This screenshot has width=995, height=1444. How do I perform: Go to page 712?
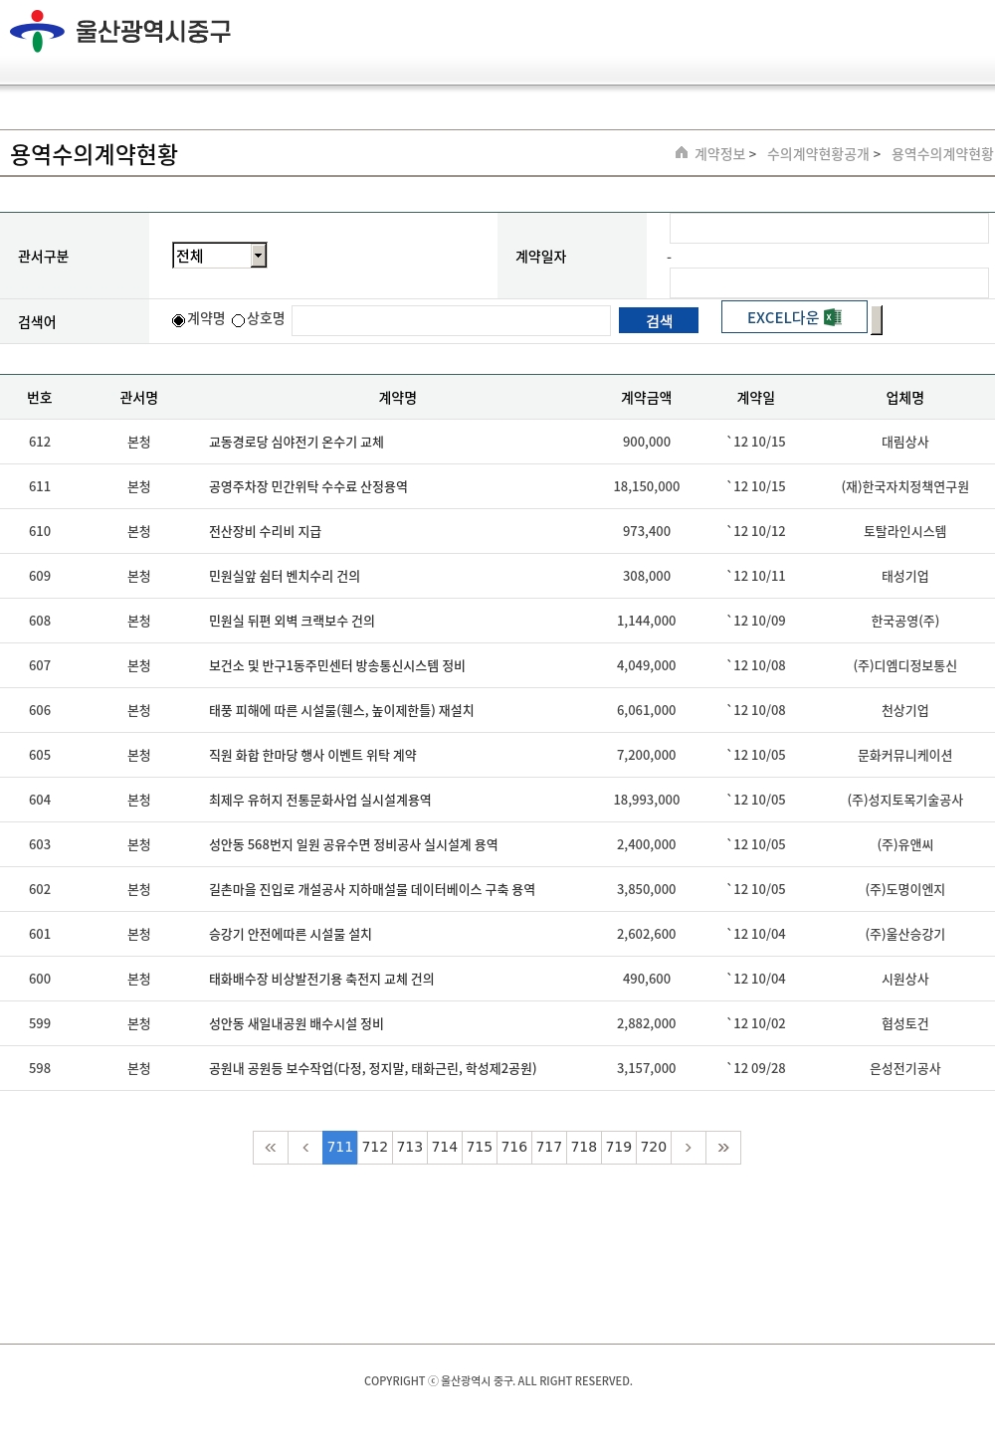(375, 1148)
